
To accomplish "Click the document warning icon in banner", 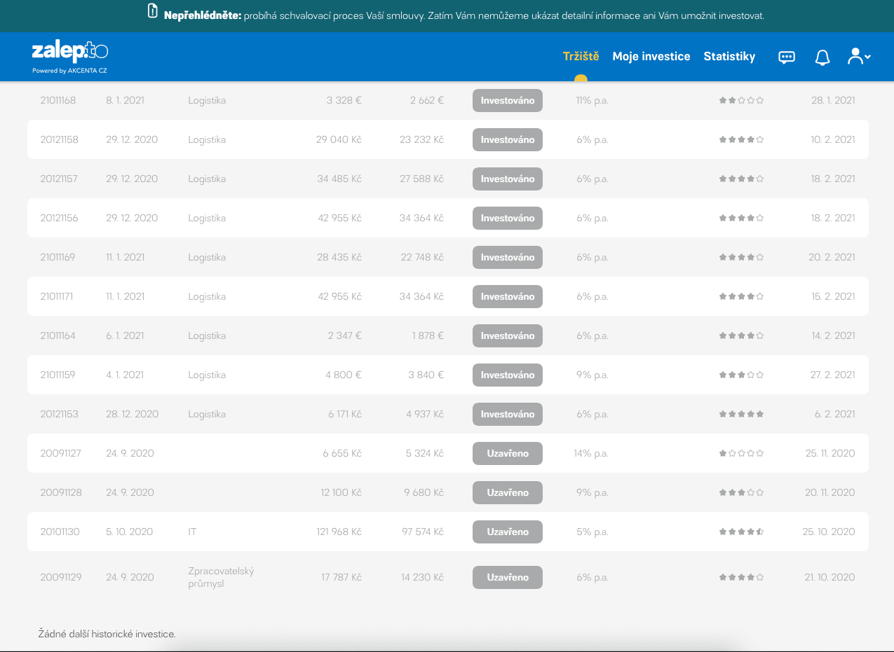I will click(153, 11).
